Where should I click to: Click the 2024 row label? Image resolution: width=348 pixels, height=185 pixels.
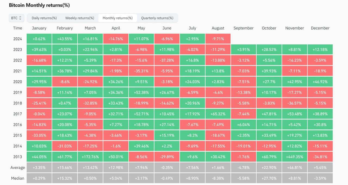pos(18,39)
